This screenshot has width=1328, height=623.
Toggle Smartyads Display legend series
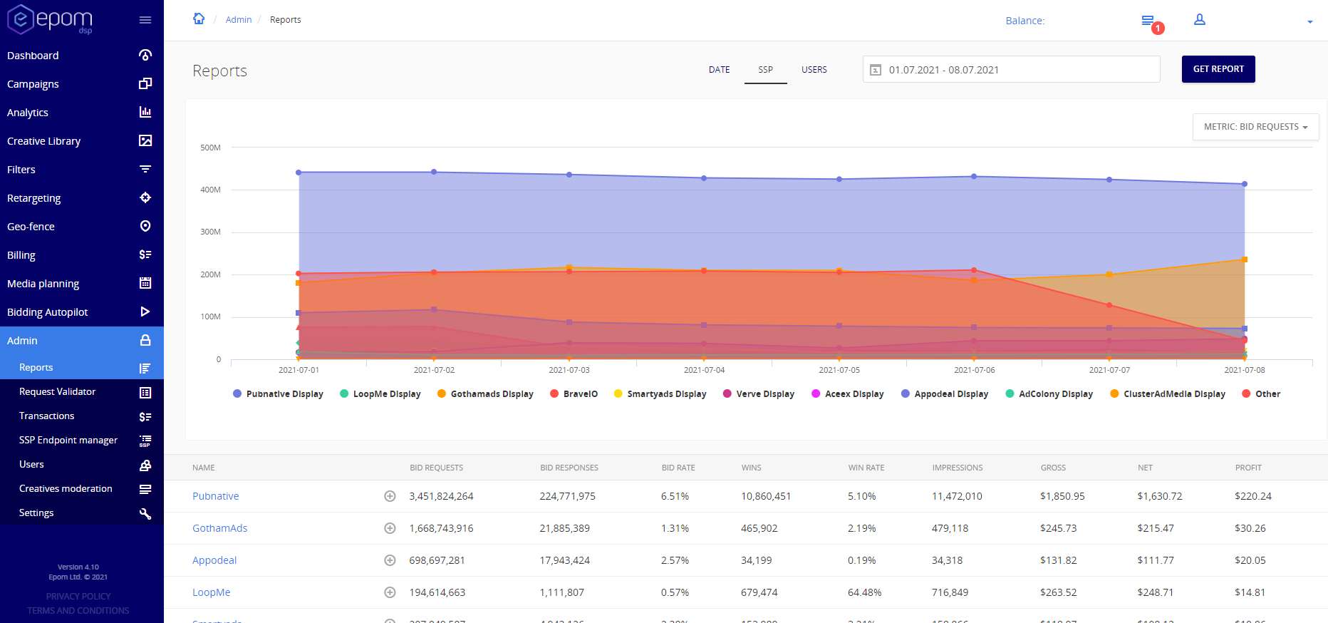click(660, 393)
